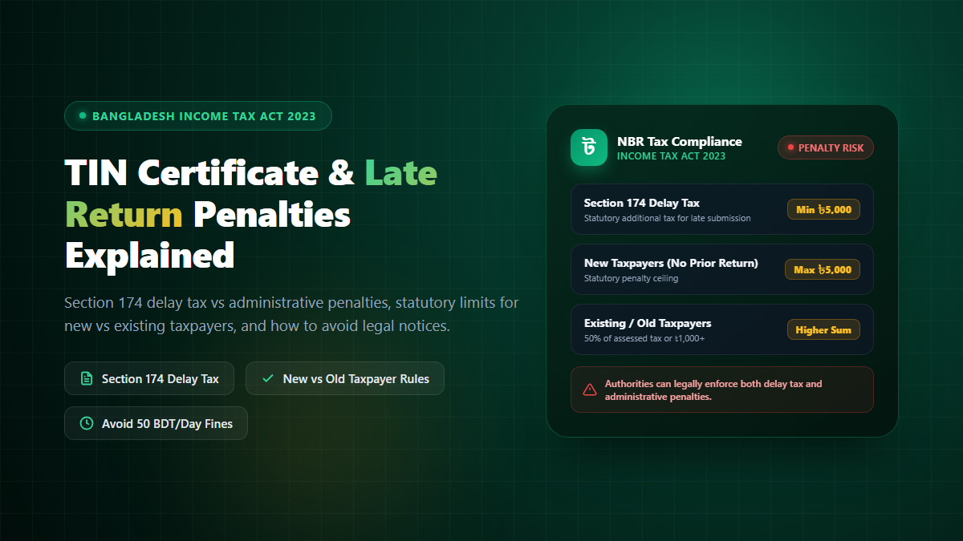Open the Existing / Old Taxpayers row
963x541 pixels.
[x=722, y=329]
